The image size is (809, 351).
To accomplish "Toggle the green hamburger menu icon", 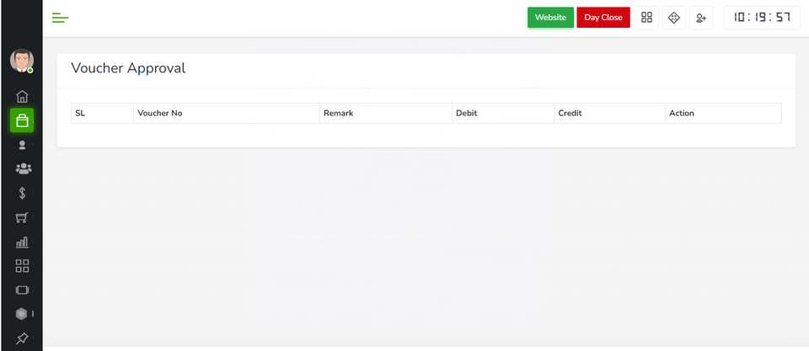I will tap(61, 18).
